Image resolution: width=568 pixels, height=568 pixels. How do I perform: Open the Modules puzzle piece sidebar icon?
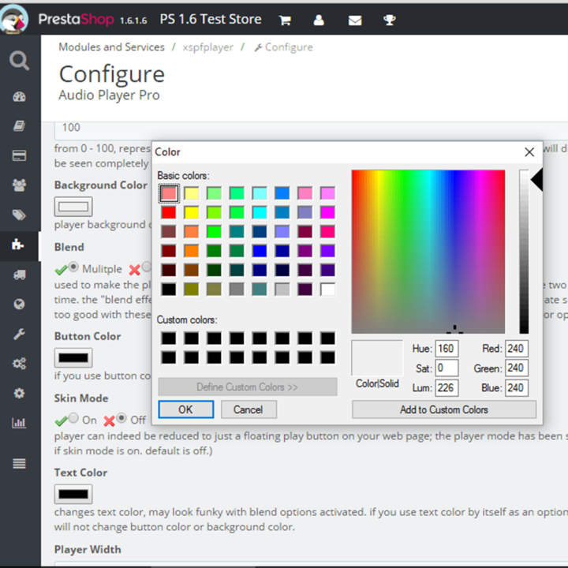click(x=17, y=245)
